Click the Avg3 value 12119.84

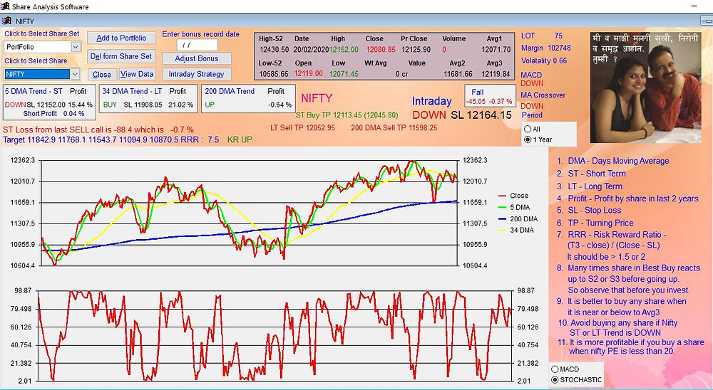[496, 74]
